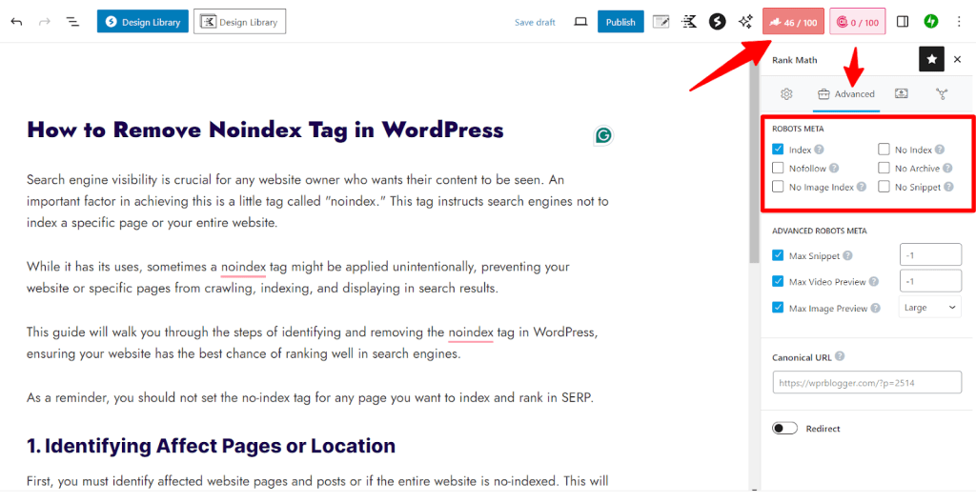Uncheck the Max Snippet checkbox

(x=778, y=255)
